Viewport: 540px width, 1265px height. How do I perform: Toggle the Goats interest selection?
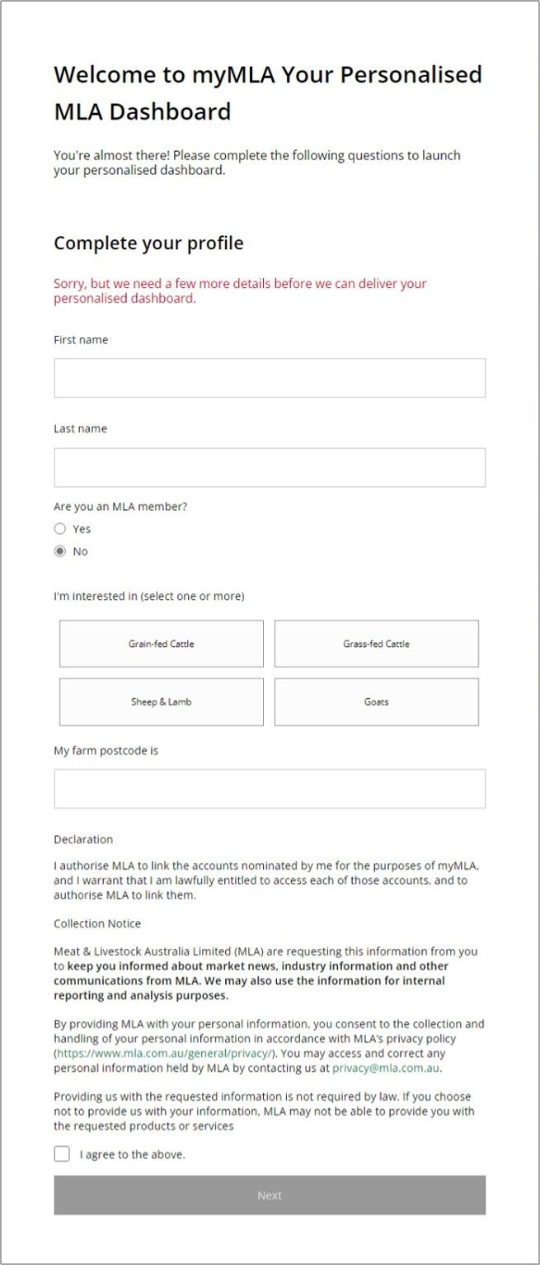(x=377, y=701)
